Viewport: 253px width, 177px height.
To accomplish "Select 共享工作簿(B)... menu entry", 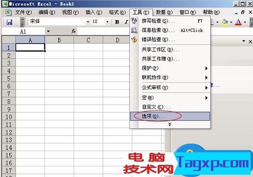I will pos(170,59).
